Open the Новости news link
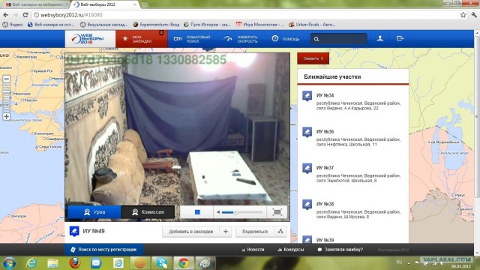Image resolution: width=480 pixels, height=270 pixels. [x=253, y=250]
